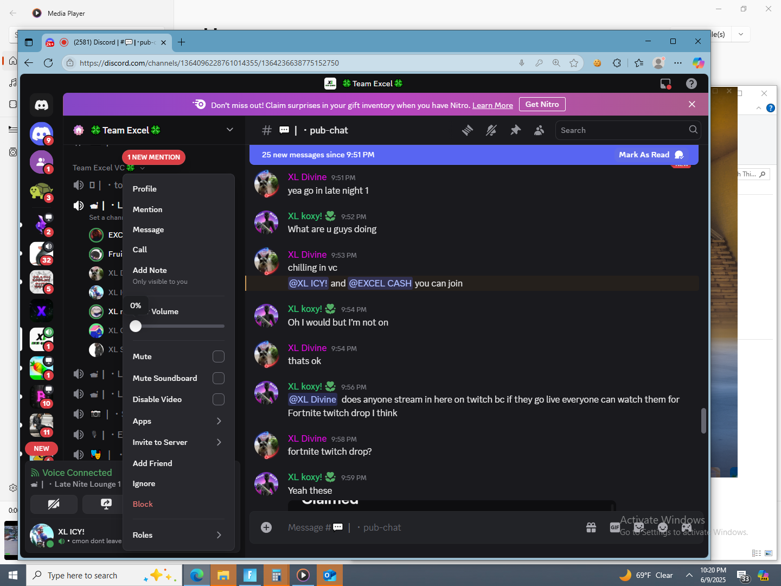Show pinned messages pin icon
781x586 pixels.
[515, 130]
